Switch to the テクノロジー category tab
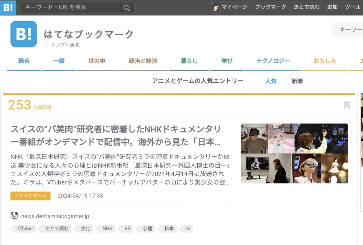The image size is (363, 245). point(273,61)
